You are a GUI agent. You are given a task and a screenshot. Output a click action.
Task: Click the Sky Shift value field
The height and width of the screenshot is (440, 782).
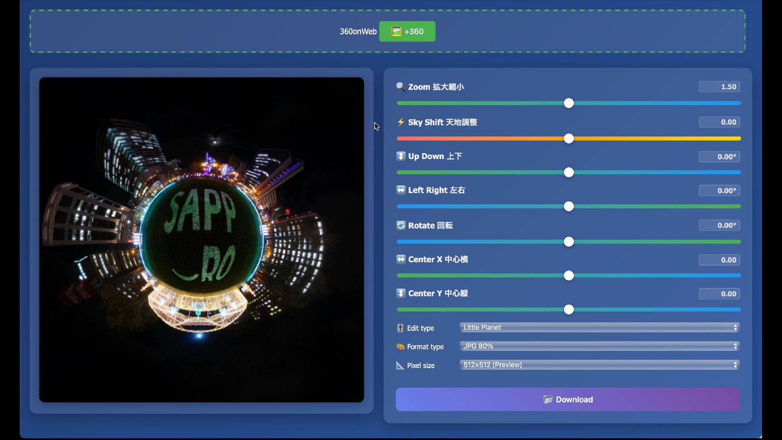(x=719, y=122)
